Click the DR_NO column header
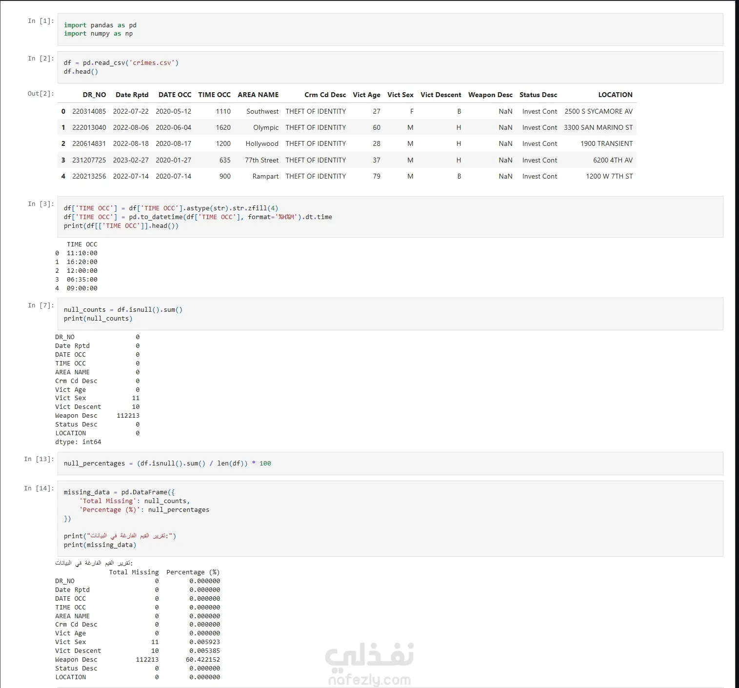Viewport: 739px width, 688px height. pos(94,95)
